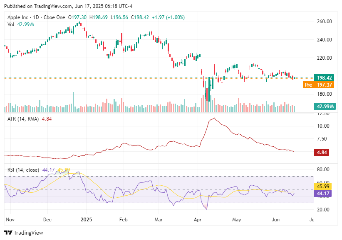Click the Nov label on time axis
The width and height of the screenshot is (342, 240).
(10, 220)
